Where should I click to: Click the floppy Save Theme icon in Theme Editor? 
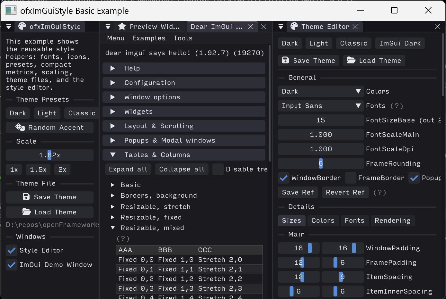(x=285, y=60)
